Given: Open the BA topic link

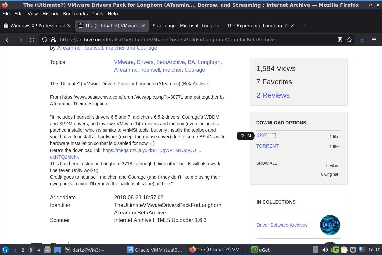Looking at the screenshot, I should pos(191,62).
